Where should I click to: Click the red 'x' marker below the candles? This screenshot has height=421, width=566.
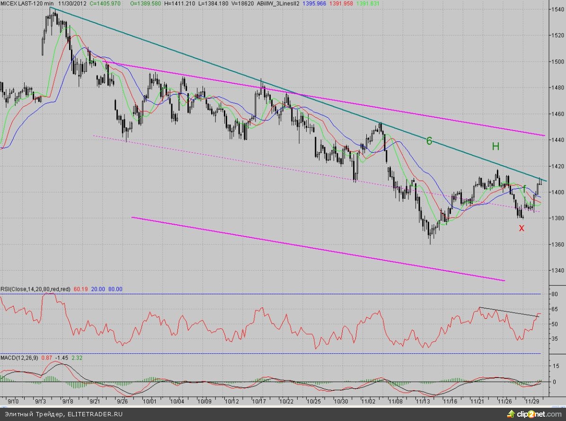pyautogui.click(x=522, y=228)
